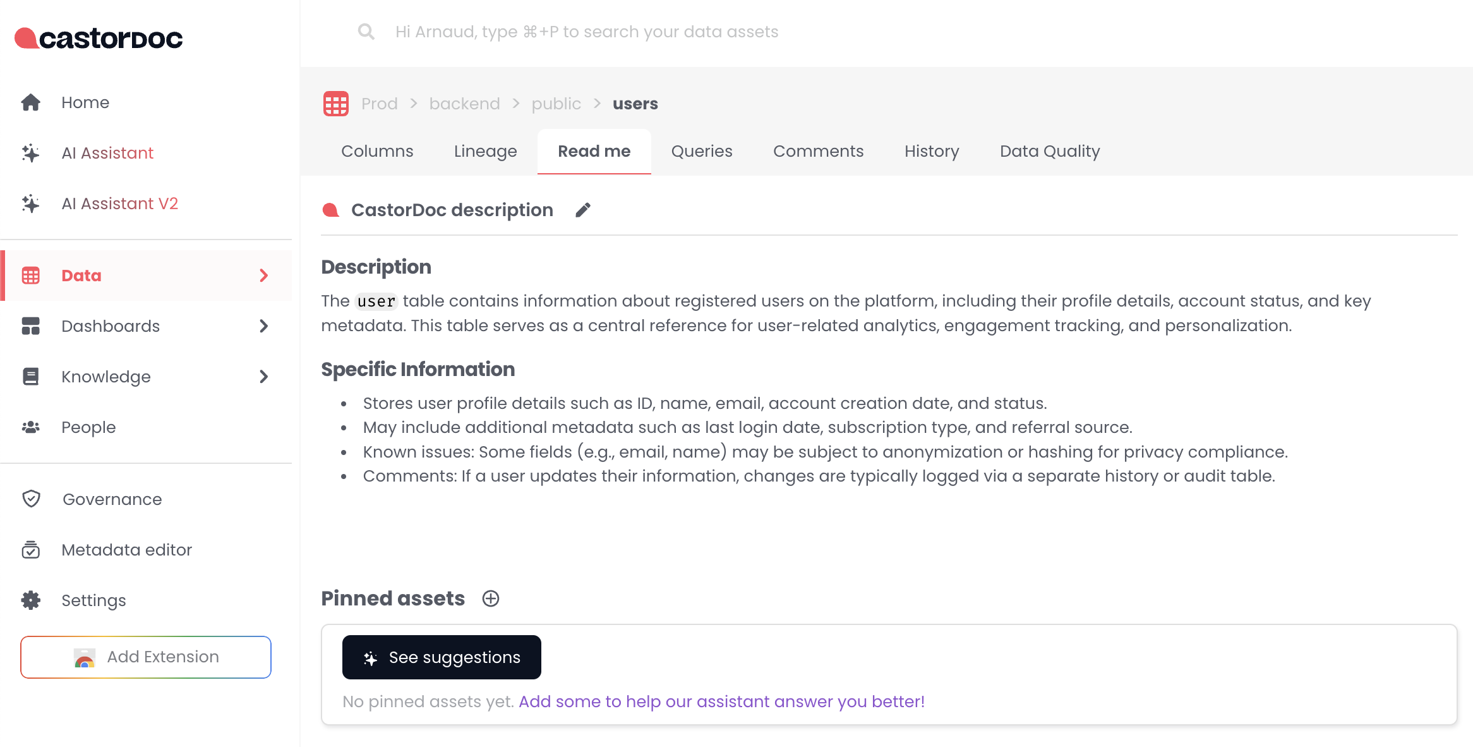Viewport: 1473px width, 747px height.
Task: Follow the Add some to help link
Action: coord(721,701)
